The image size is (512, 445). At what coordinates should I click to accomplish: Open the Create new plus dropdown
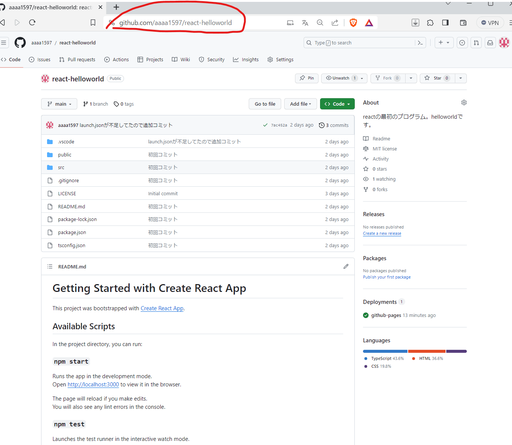[444, 43]
